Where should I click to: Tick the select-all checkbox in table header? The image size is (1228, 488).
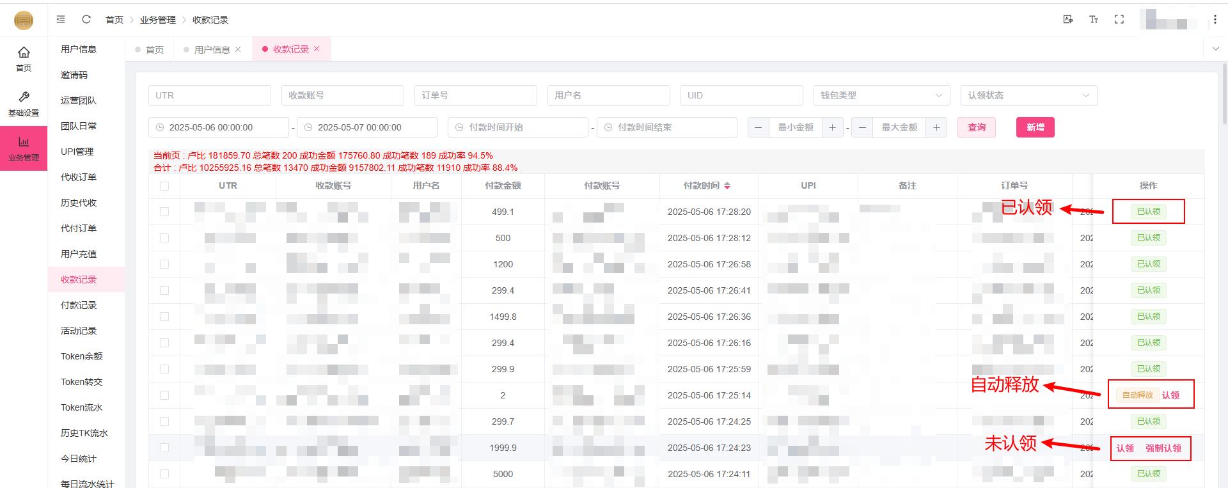(x=164, y=186)
